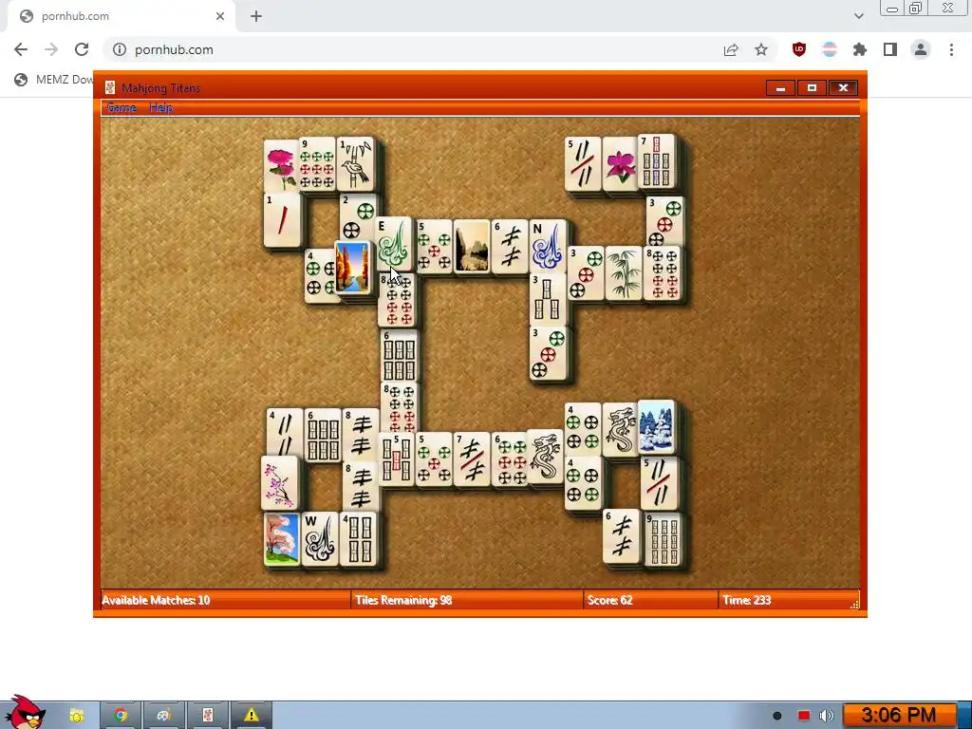Toggle Chrome's side panel
This screenshot has height=729, width=972.
(890, 49)
